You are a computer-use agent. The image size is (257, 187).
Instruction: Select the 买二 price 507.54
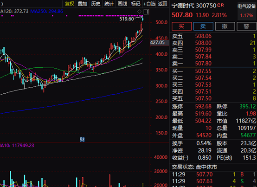click(x=203, y=78)
